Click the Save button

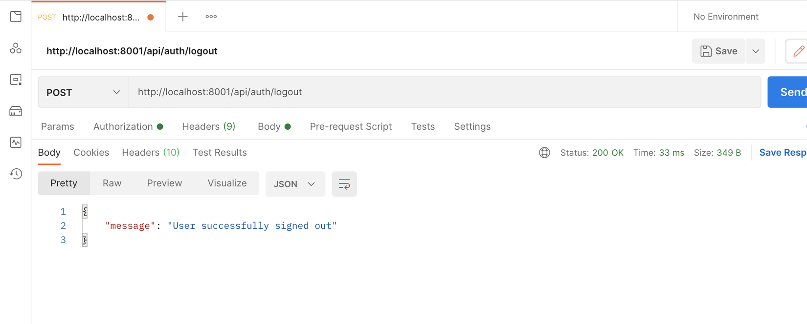(x=718, y=51)
